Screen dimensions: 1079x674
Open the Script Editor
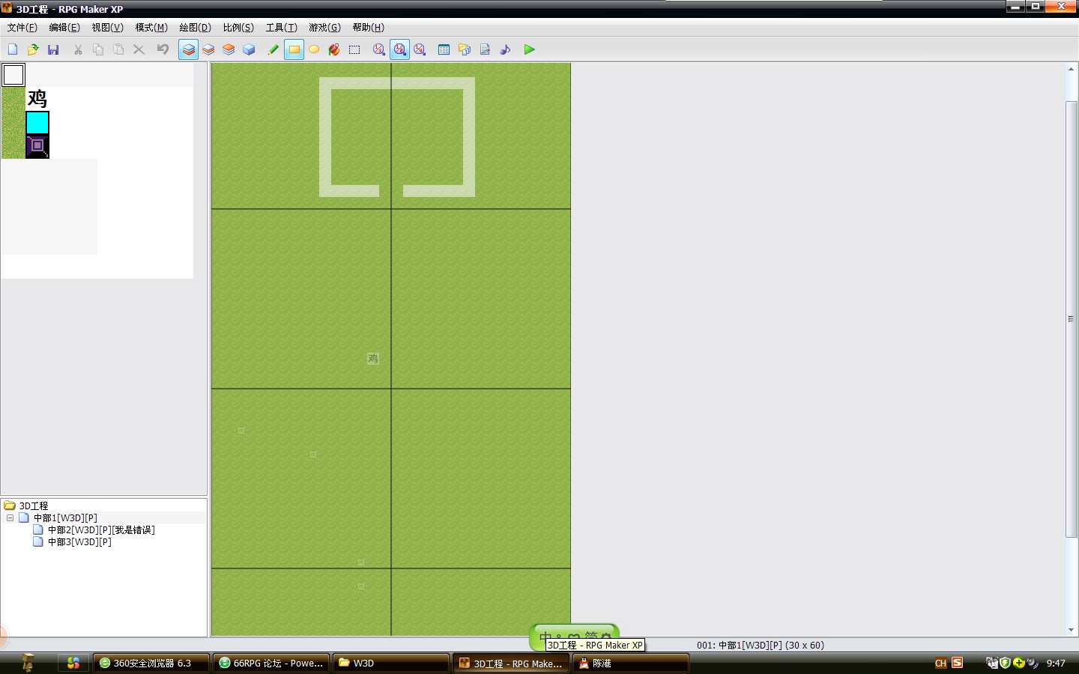[485, 49]
